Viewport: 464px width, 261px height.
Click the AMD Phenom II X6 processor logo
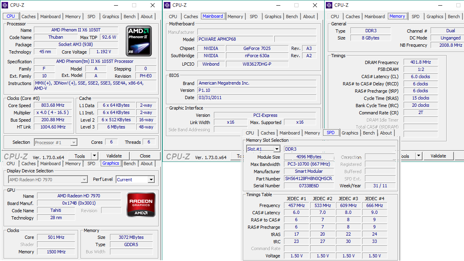(x=139, y=41)
